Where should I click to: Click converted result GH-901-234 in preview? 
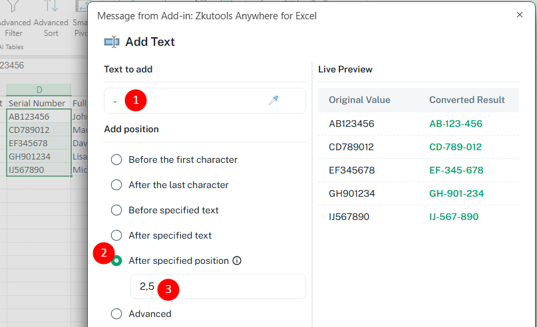(x=456, y=193)
